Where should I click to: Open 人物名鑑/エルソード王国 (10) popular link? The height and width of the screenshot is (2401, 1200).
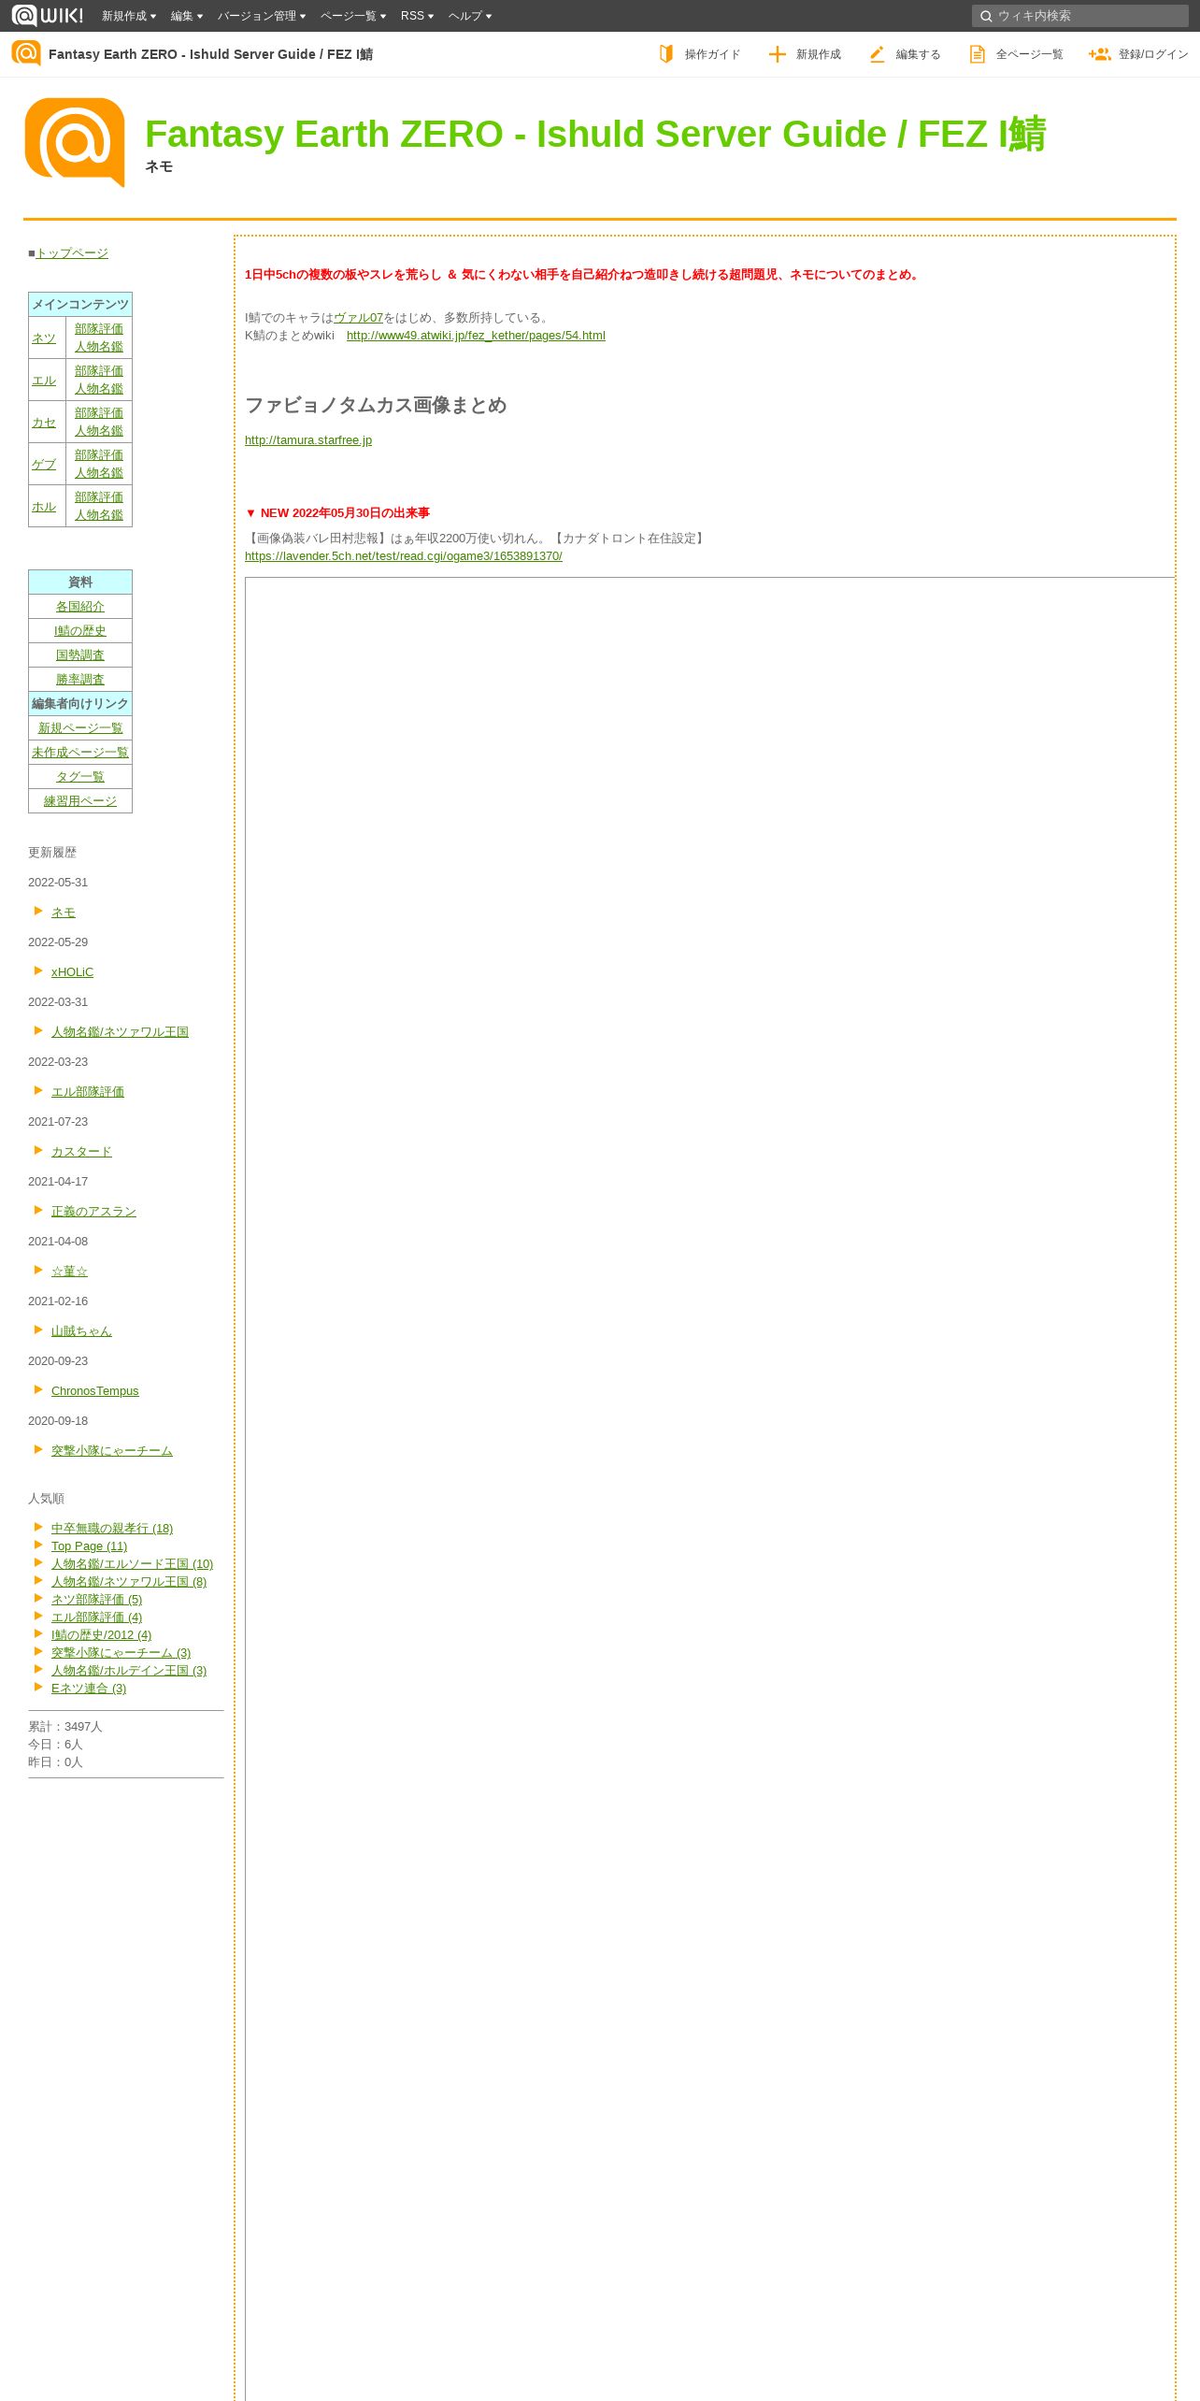[132, 1563]
